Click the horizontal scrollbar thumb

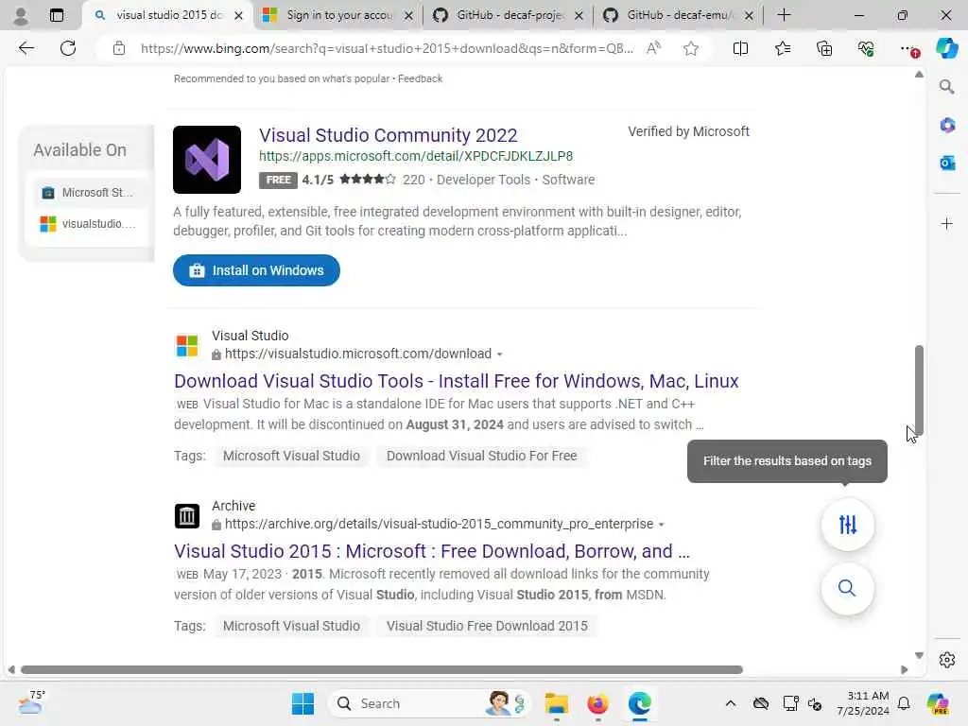(382, 670)
